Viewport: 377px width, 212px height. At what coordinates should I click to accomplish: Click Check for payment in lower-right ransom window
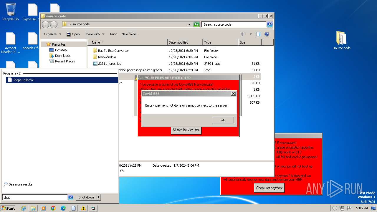tap(269, 188)
